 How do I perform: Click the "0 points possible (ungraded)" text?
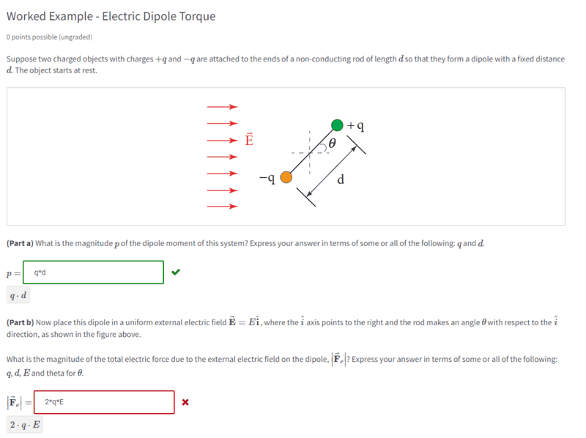[48, 37]
